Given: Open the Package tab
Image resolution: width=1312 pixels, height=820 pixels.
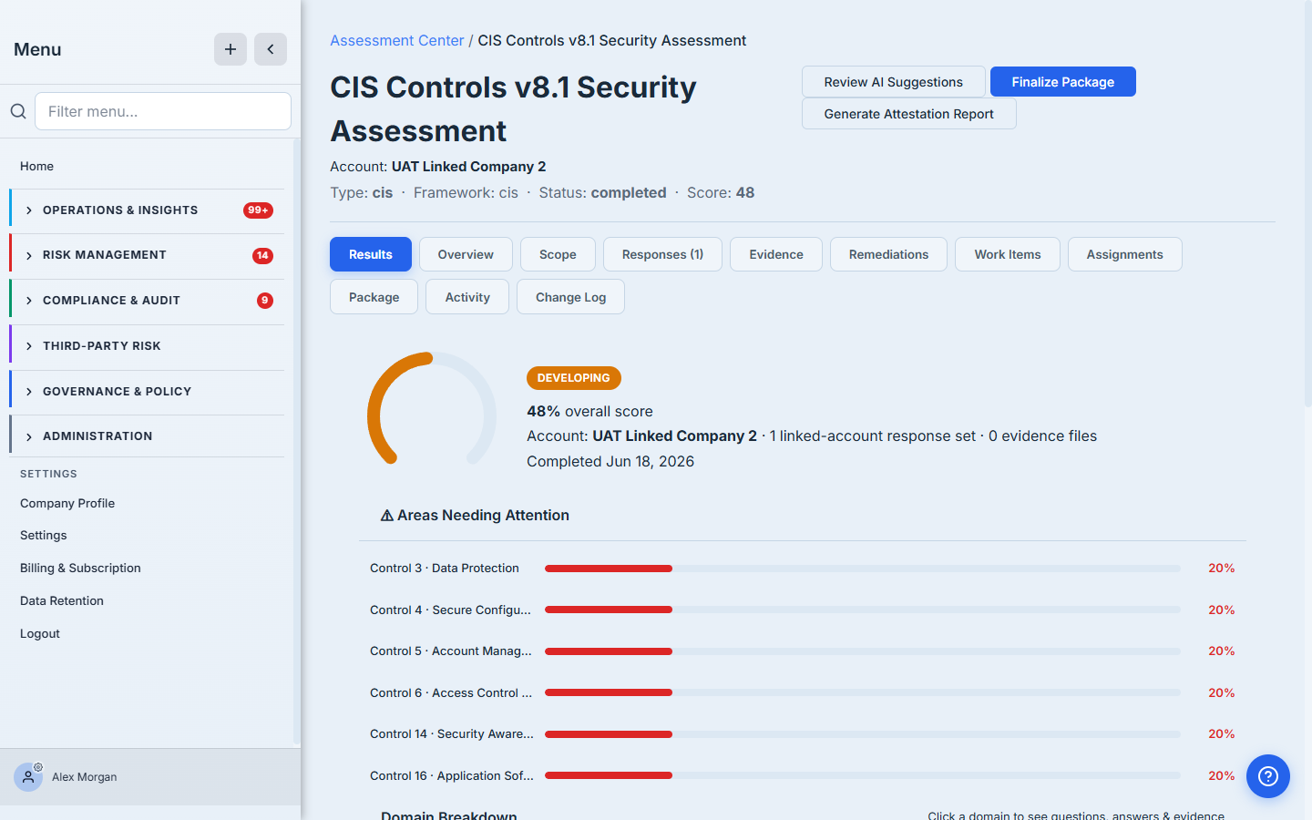Looking at the screenshot, I should click(x=374, y=297).
